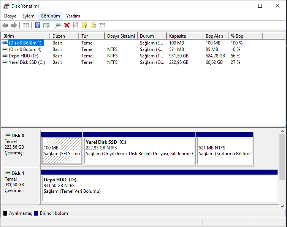Open the Yardım menu
Image resolution: width=287 pixels, height=227 pixels.
[73, 16]
